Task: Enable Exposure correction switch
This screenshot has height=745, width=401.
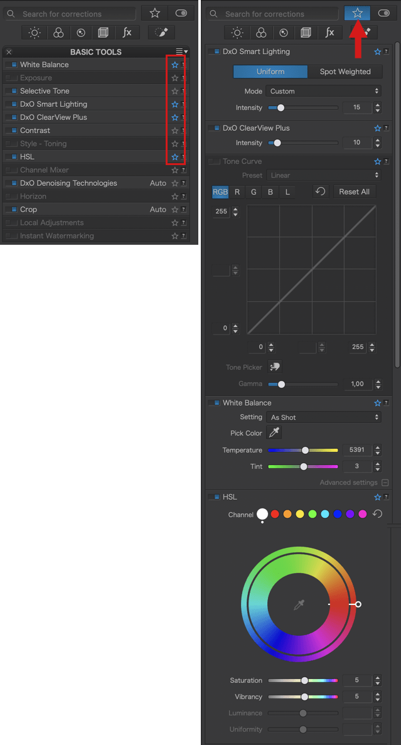Action: click(11, 78)
